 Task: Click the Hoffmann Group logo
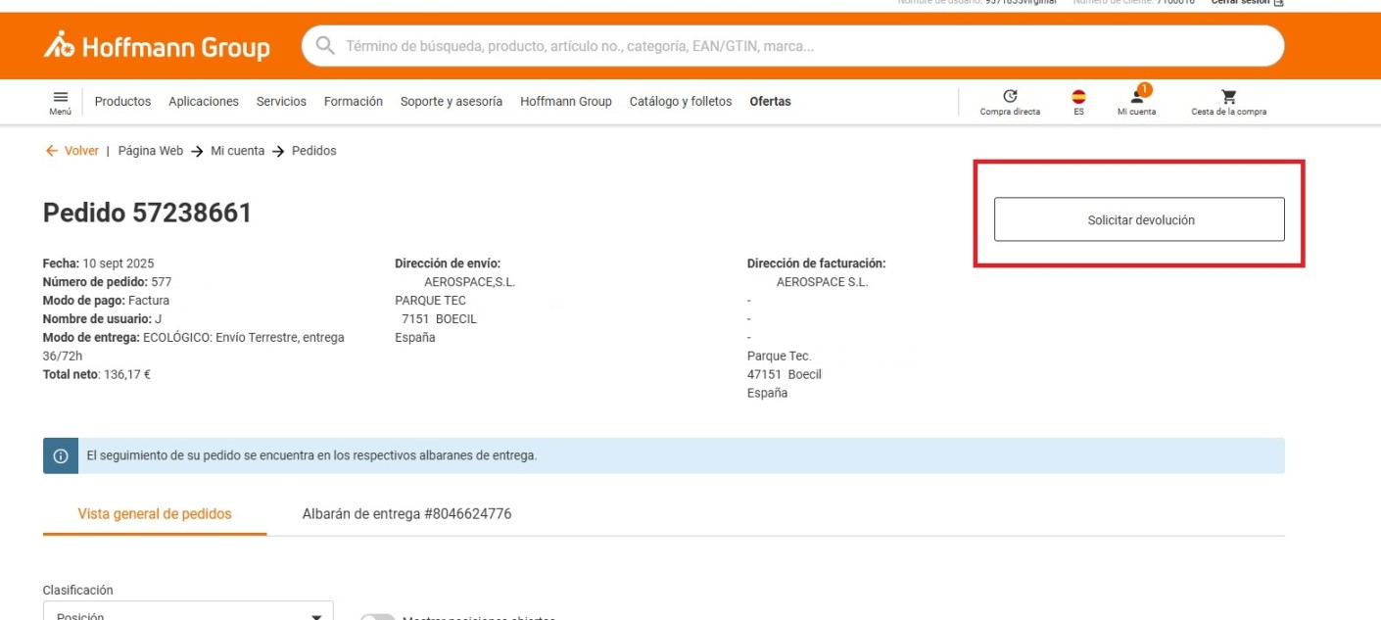tap(157, 46)
